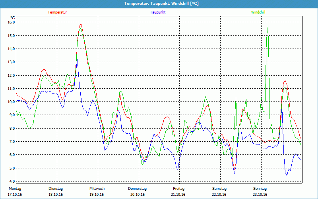
Task: Click the 13,0 y-axis value
Action: point(12,62)
